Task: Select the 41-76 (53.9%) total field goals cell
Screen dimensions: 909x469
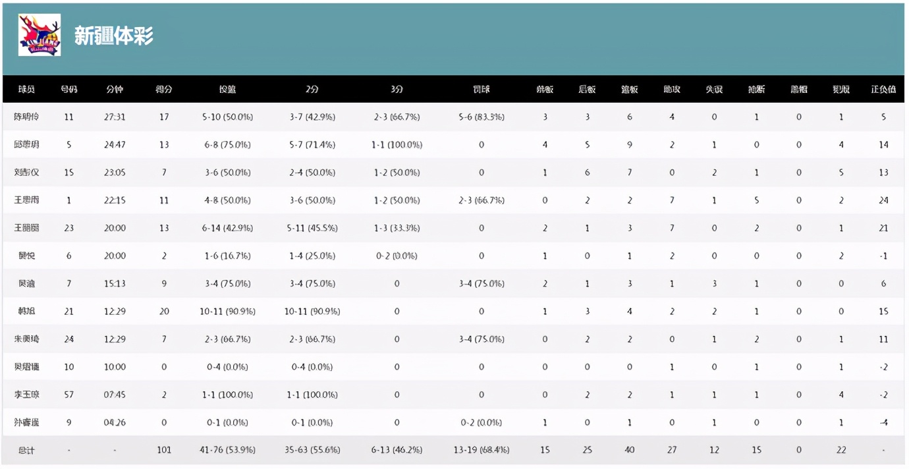Action: point(227,450)
